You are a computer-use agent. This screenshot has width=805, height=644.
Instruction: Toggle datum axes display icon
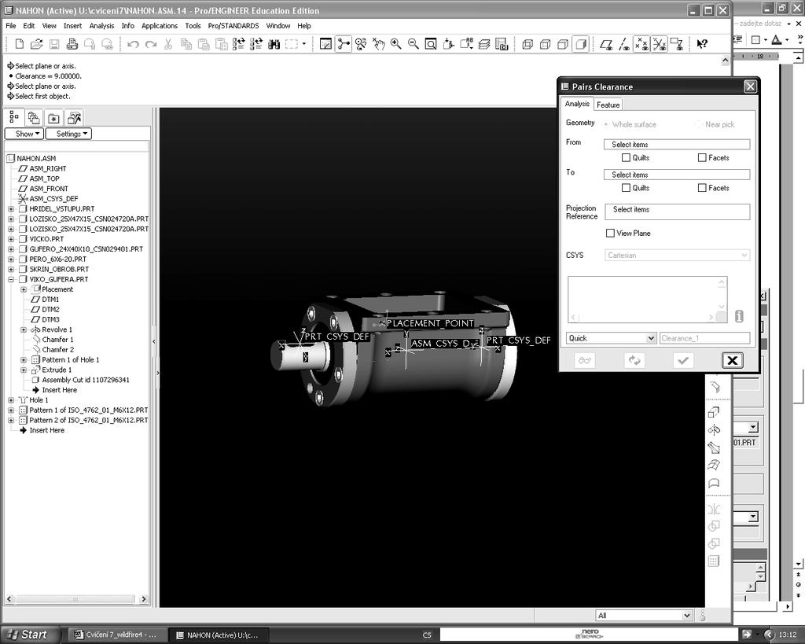(624, 44)
